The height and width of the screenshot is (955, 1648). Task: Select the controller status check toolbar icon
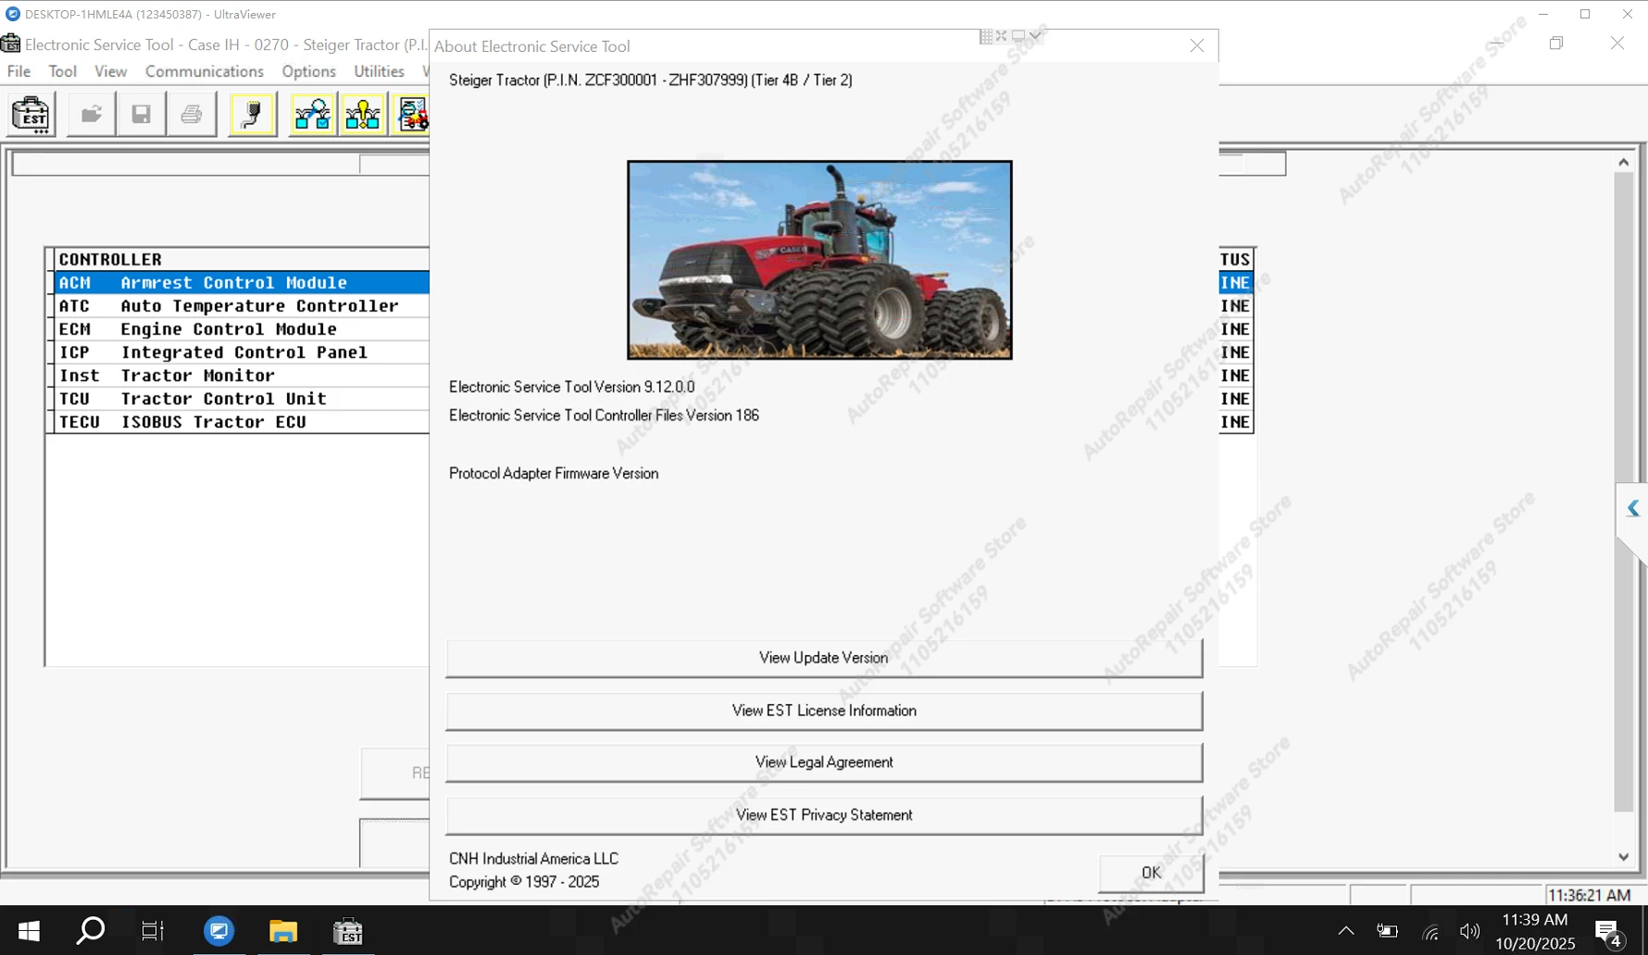(312, 113)
